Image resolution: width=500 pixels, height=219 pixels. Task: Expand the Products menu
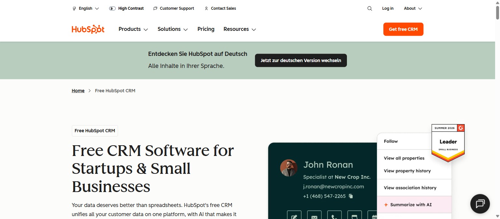(133, 29)
